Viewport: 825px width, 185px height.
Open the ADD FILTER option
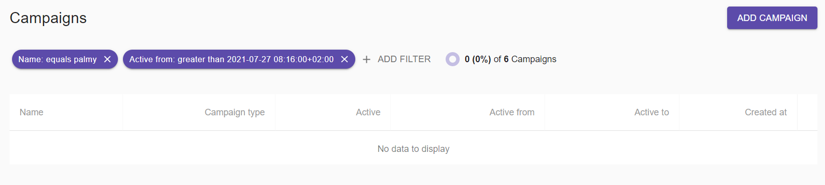397,59
